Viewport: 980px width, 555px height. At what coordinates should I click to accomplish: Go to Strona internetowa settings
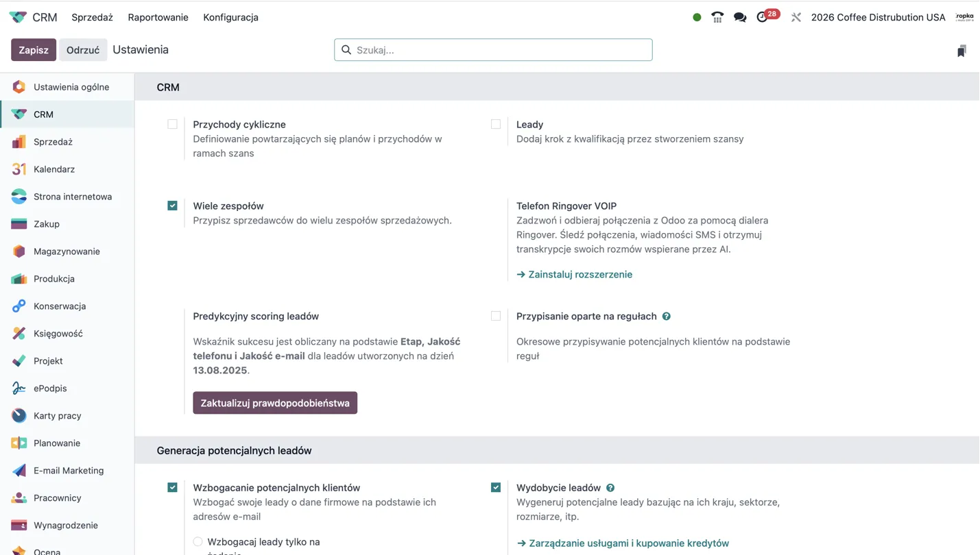tap(67, 197)
